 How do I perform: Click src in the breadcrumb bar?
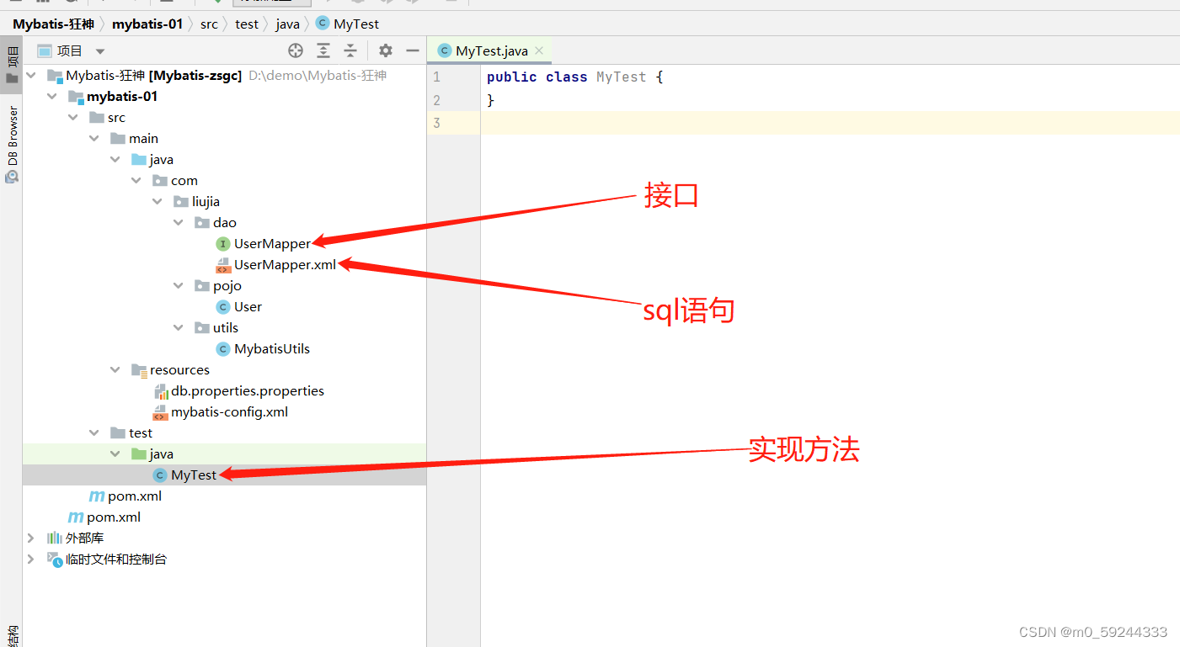coord(209,24)
